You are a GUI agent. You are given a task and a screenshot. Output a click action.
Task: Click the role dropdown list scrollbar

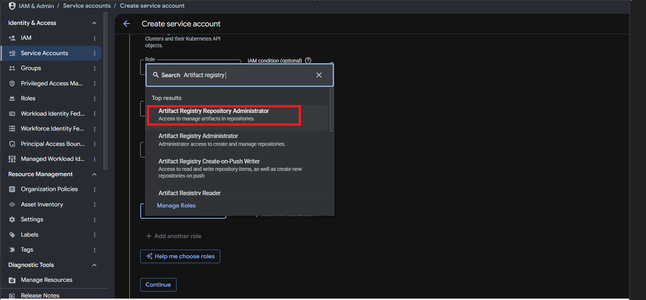pyautogui.click(x=332, y=110)
